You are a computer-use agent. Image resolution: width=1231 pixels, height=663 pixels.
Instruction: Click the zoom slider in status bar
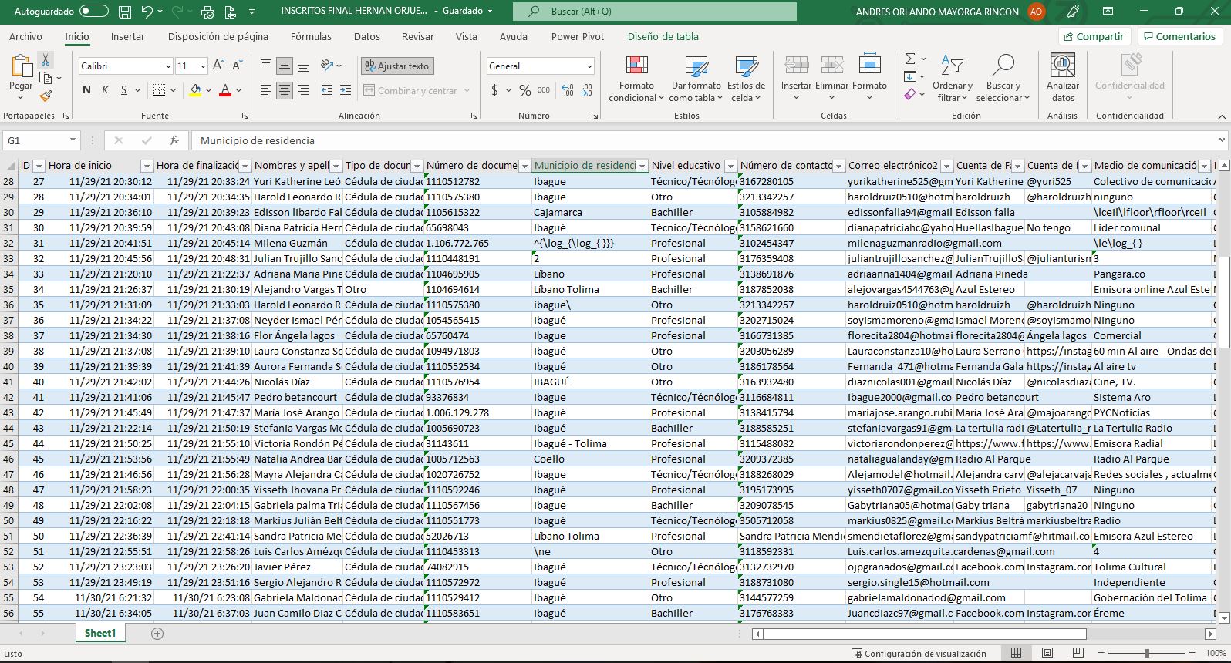coord(1147,653)
